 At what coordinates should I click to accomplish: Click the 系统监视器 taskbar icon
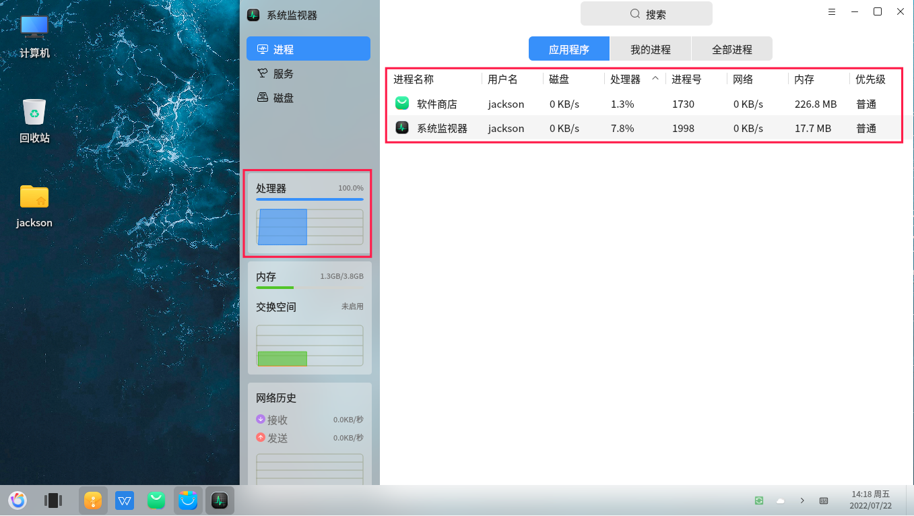click(220, 501)
